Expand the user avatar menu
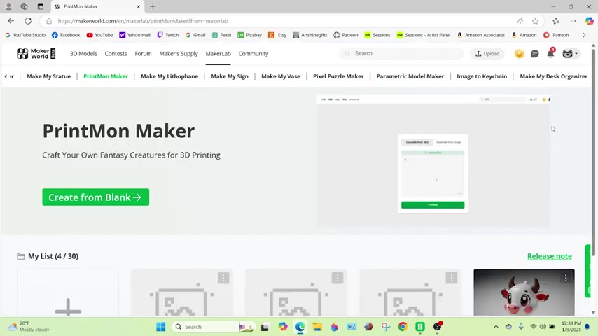 click(570, 54)
